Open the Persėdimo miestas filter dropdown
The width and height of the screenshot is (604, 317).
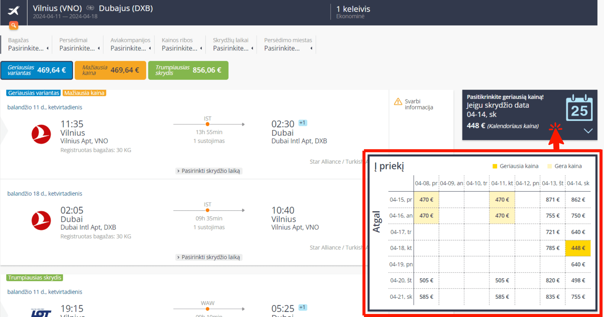click(x=288, y=48)
